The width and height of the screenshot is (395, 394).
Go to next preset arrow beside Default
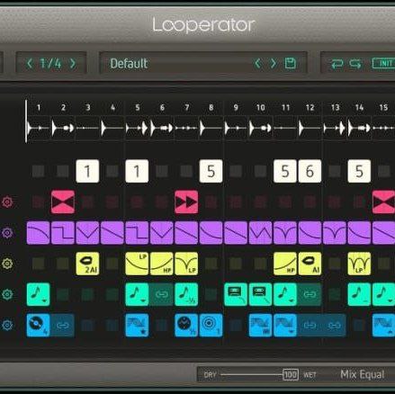pos(273,64)
